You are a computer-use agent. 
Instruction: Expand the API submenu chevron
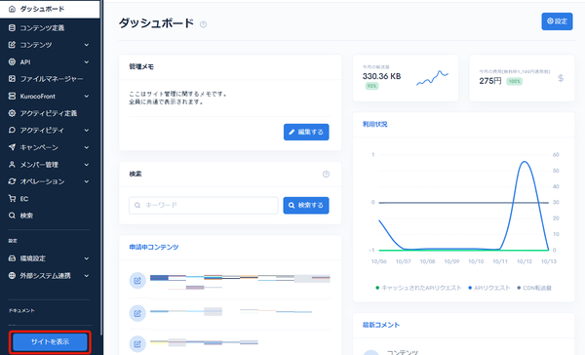(x=87, y=62)
